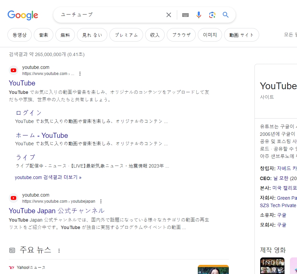Open the three-dot menu beside 주요 뉴스
The height and width of the screenshot is (274, 297).
pos(59,250)
